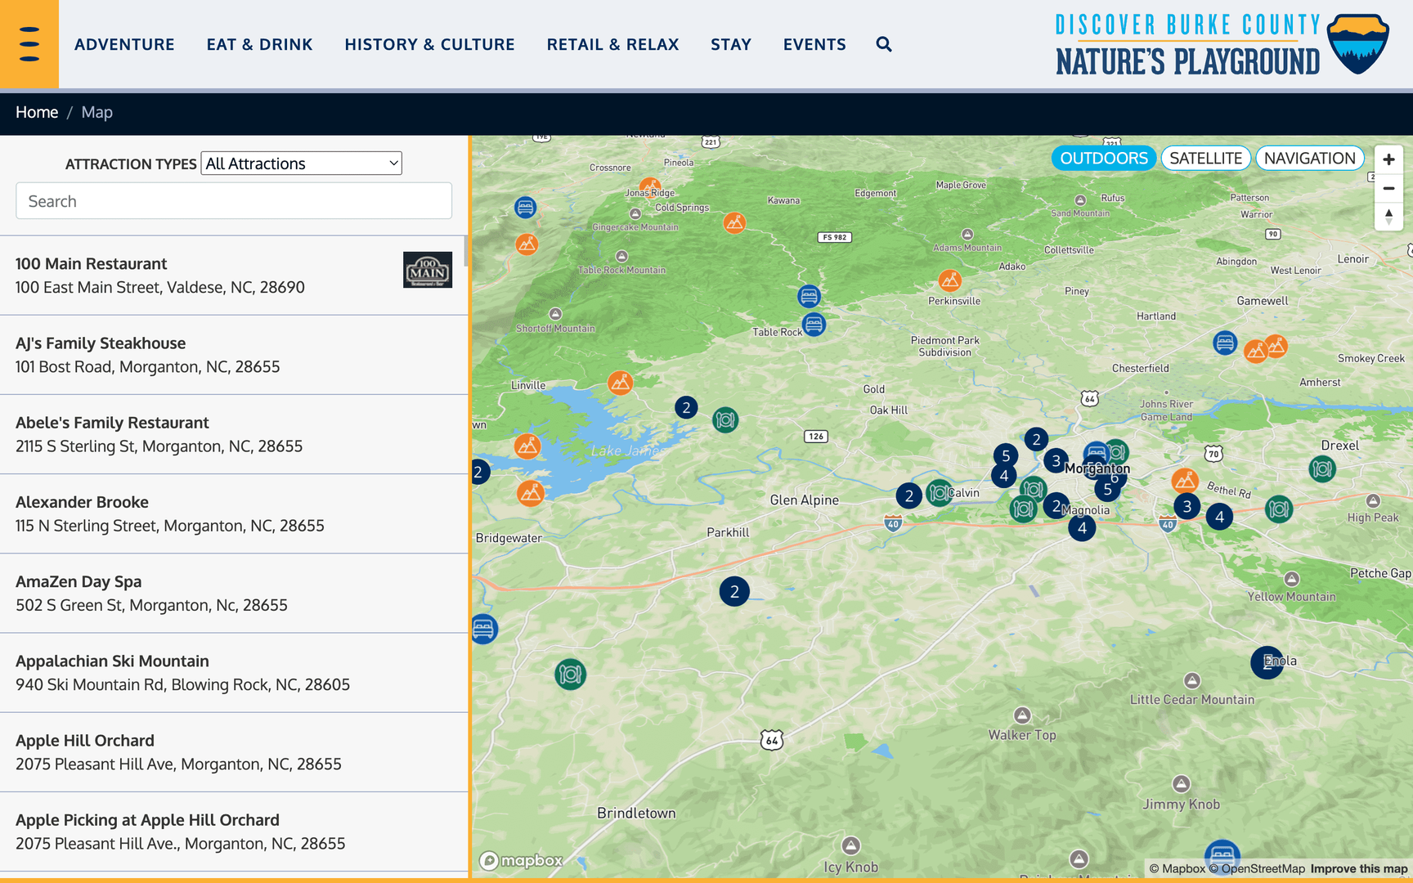Screen dimensions: 1413x883
Task: Click the restaurant marker near High Peak
Action: click(x=1279, y=509)
